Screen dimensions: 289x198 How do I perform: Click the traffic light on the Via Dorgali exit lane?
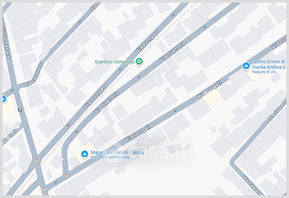pos(44,190)
